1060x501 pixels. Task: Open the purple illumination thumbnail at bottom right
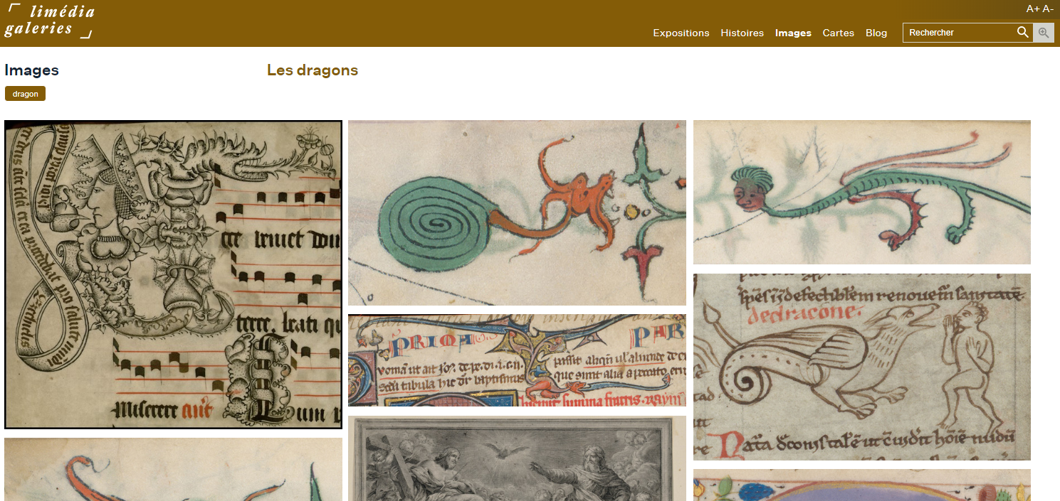click(862, 485)
